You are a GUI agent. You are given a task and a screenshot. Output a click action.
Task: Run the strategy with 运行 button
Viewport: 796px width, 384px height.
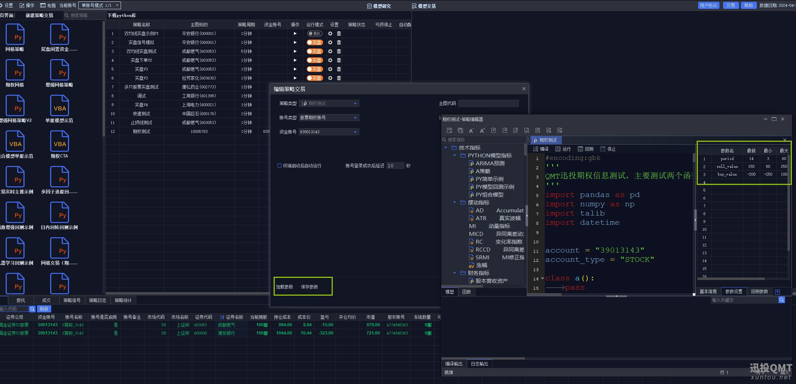(563, 149)
